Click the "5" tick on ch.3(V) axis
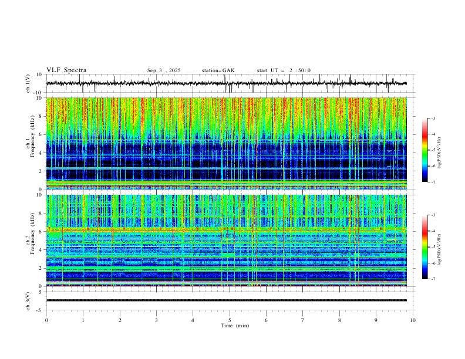Screen dimensions: 465x359 pos(41,292)
